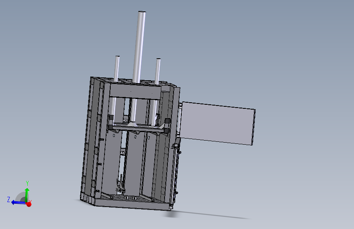
Task: Click the red X axis ball on triad
Action: [x=29, y=204]
